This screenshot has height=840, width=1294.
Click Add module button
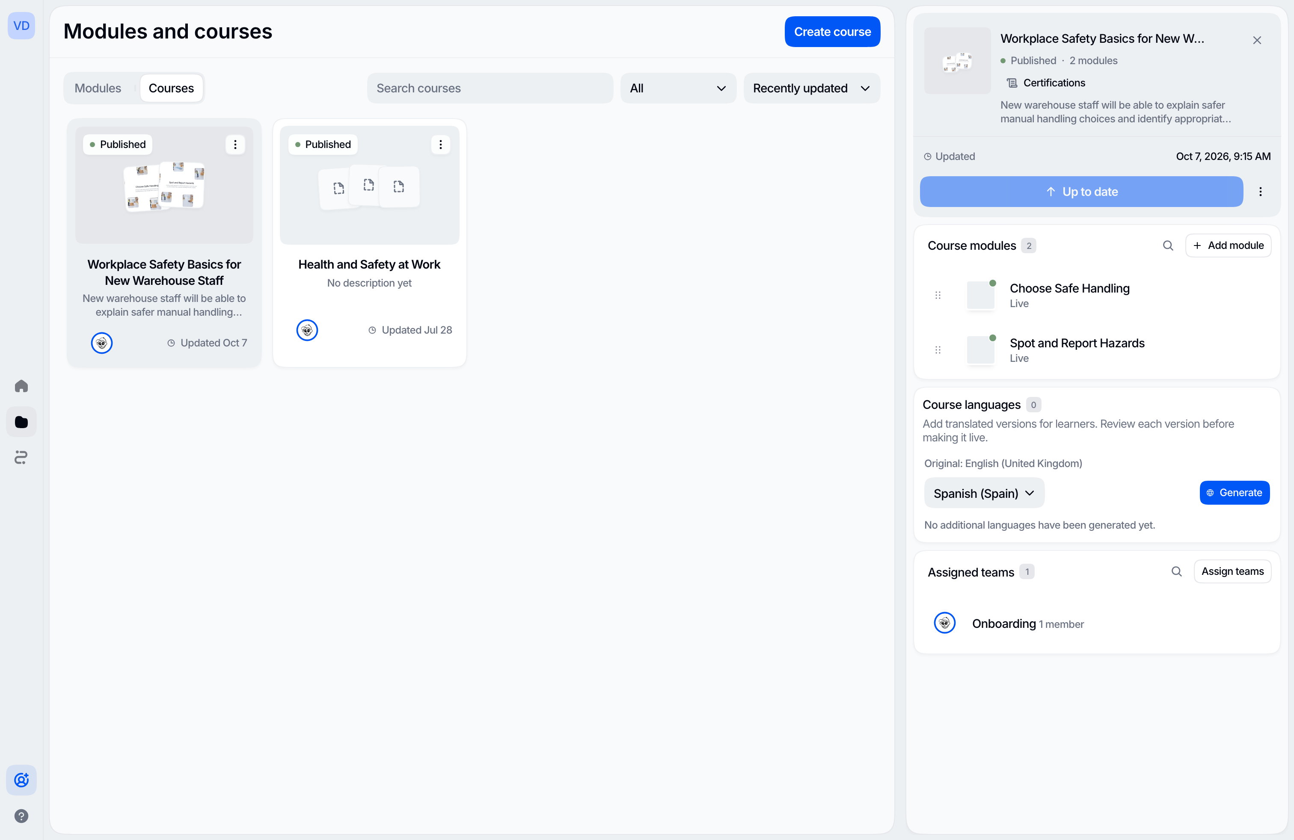tap(1228, 245)
